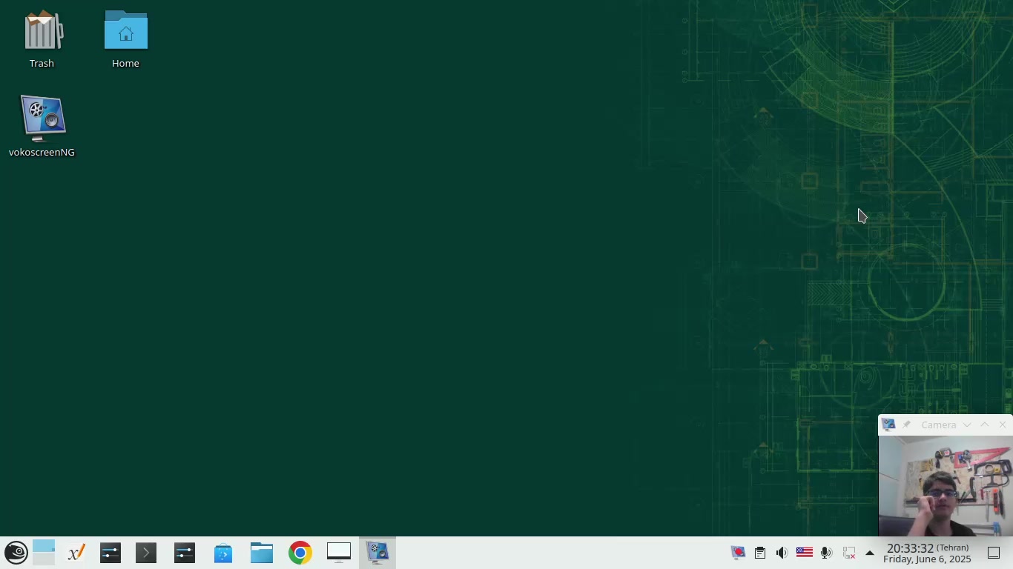Activate the vokoscreenNG taskbar entry
The width and height of the screenshot is (1013, 569).
pos(377,553)
